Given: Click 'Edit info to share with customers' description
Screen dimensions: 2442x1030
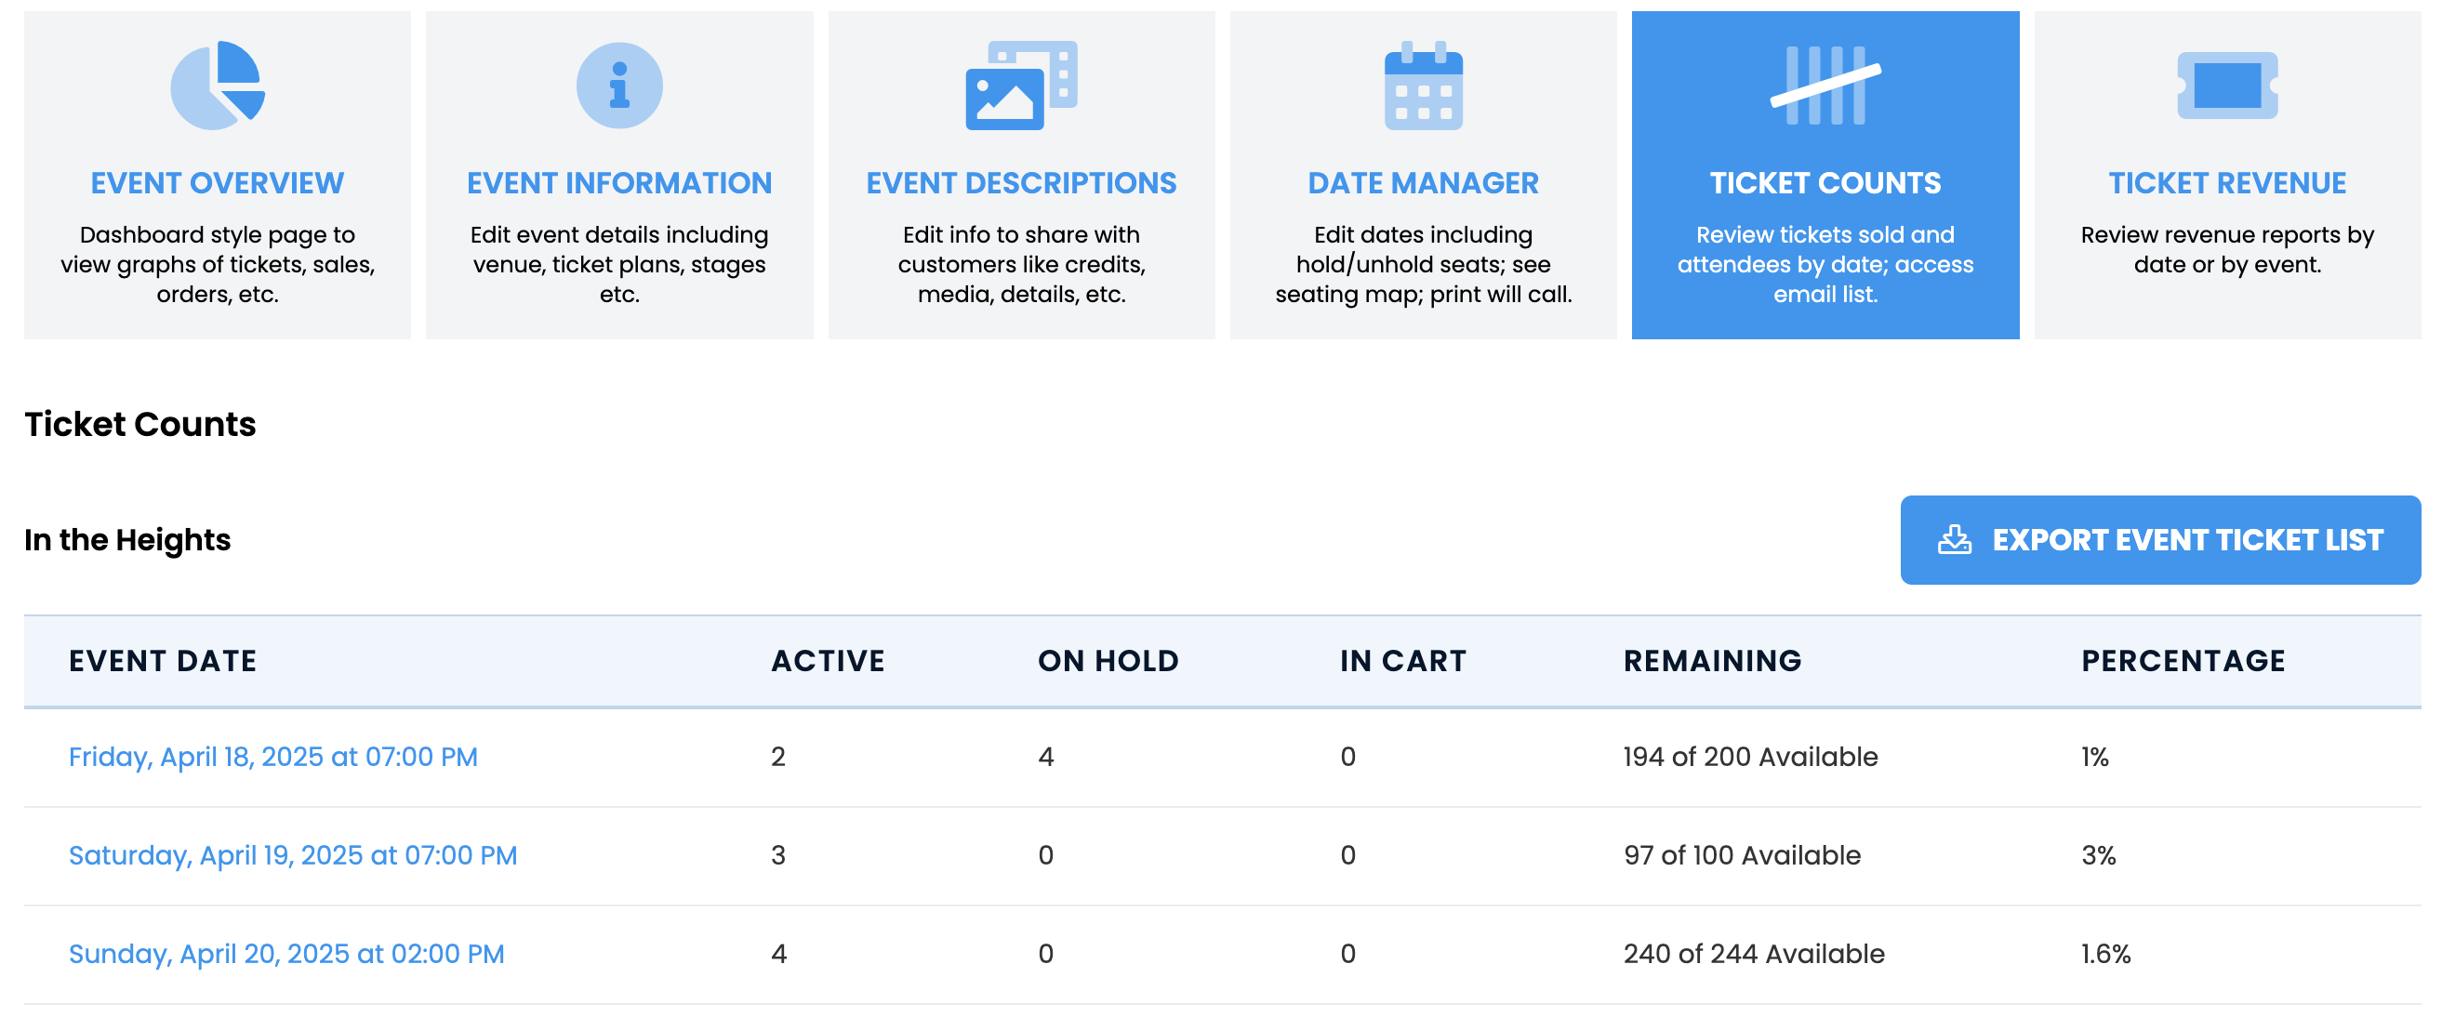Looking at the screenshot, I should [x=1021, y=264].
